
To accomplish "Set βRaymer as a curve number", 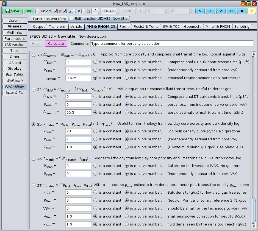I will tap(127, 78).
